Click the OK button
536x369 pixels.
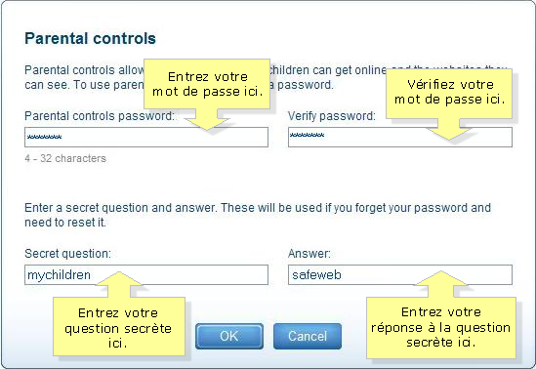[x=229, y=336]
